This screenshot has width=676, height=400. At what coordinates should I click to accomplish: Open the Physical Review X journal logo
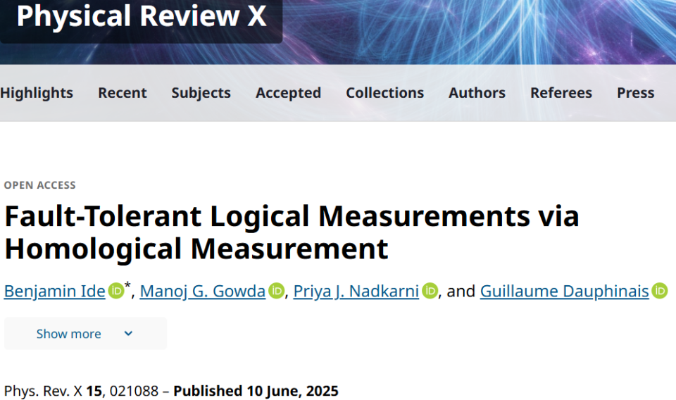click(x=142, y=16)
